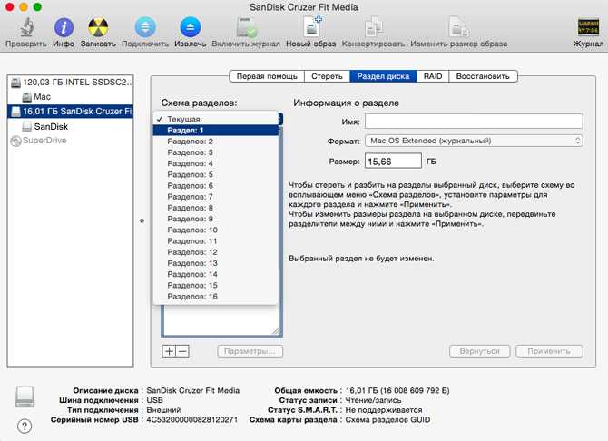This screenshot has height=441, width=608.
Task: Switch to the Стереть tab
Action: click(327, 76)
